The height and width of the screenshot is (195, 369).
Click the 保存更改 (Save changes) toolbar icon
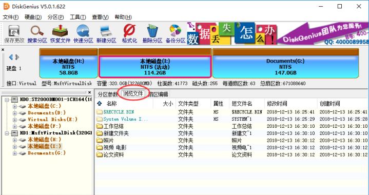point(14,34)
